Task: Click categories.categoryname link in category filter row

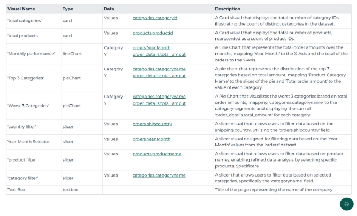Action: [x=159, y=175]
